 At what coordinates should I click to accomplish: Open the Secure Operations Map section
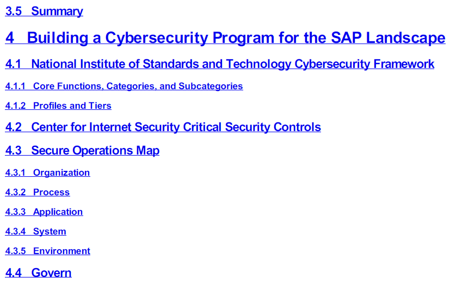point(95,151)
